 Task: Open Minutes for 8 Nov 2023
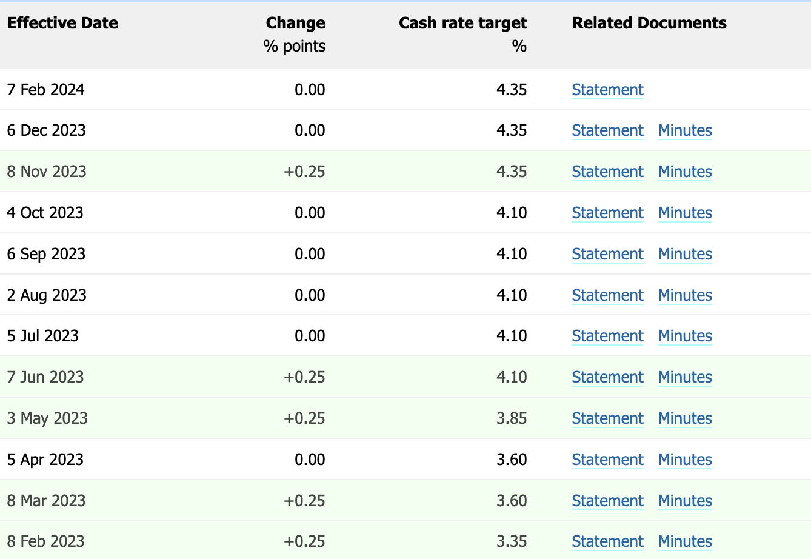point(685,172)
